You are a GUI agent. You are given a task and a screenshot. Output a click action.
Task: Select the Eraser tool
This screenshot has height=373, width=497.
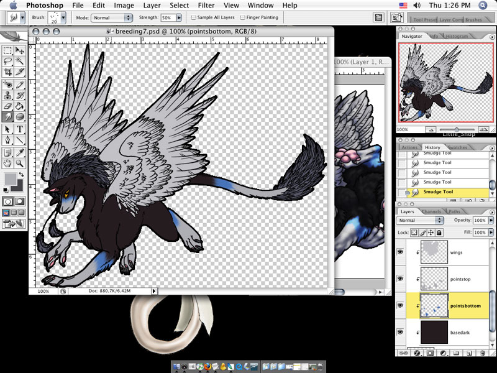tap(7, 106)
